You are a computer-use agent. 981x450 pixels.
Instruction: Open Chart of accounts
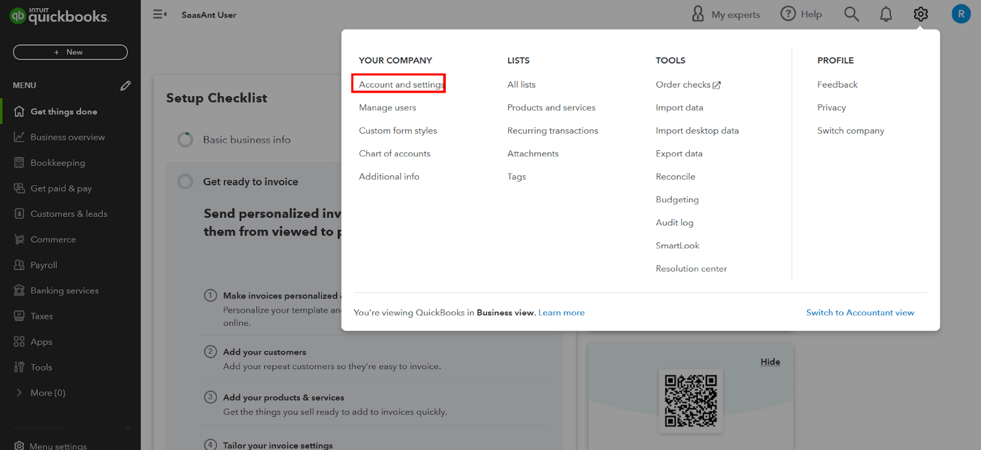pos(394,153)
